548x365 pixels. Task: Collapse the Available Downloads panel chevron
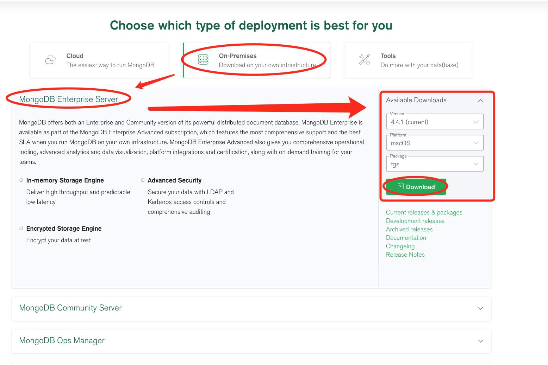tap(480, 101)
